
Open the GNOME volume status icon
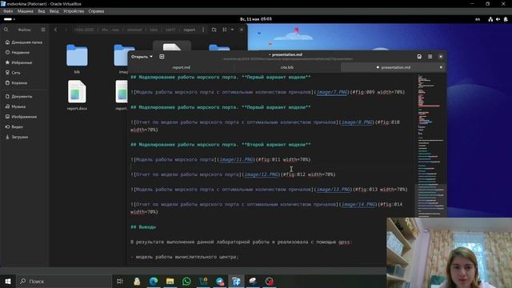tap(498, 19)
